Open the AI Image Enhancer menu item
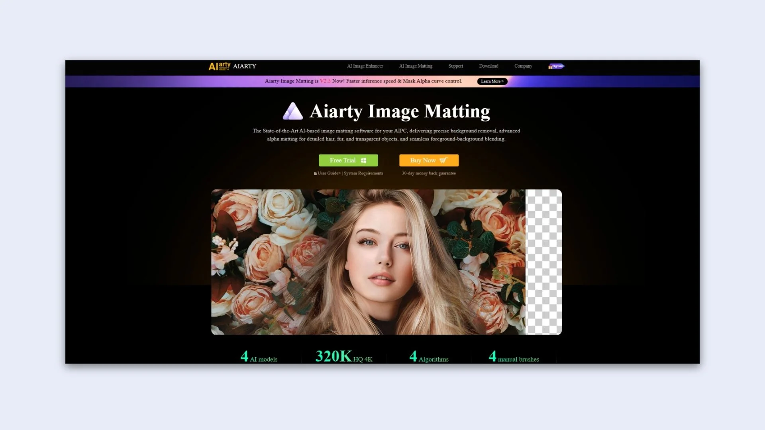The width and height of the screenshot is (765, 430). (365, 66)
